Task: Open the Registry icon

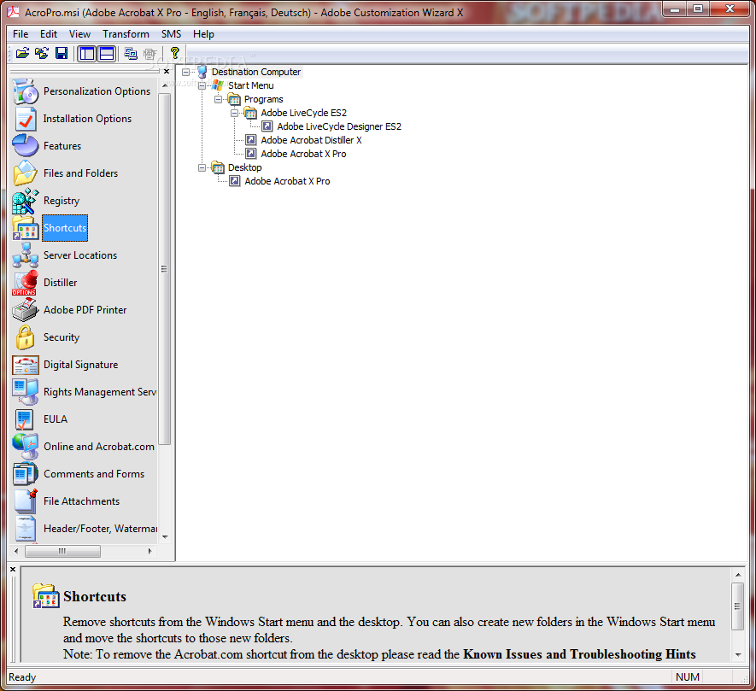Action: coord(26,201)
